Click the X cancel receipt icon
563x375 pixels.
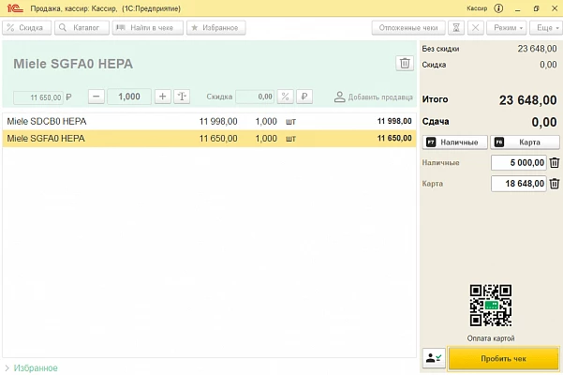coord(475,28)
